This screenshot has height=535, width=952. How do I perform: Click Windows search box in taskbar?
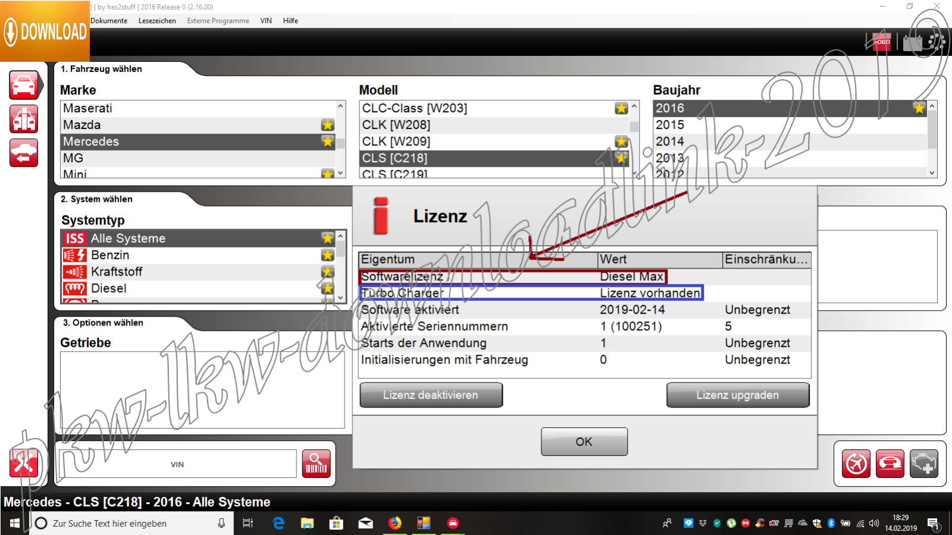pos(131,523)
